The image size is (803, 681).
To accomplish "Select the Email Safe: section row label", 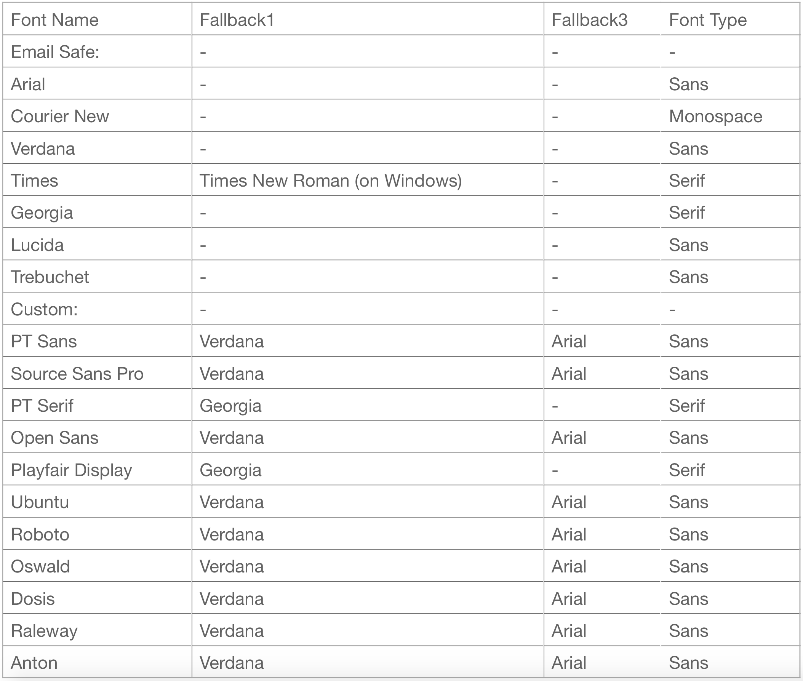I will coord(55,52).
